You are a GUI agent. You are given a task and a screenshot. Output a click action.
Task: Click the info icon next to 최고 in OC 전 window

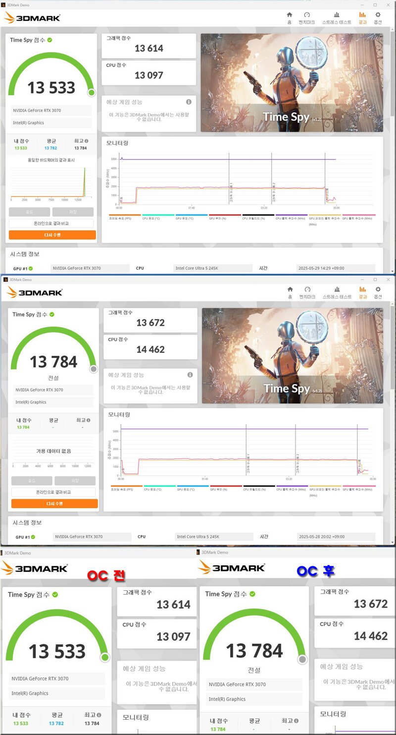coord(99,715)
